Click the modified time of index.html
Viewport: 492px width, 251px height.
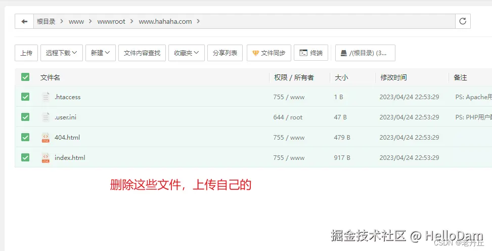(x=409, y=158)
